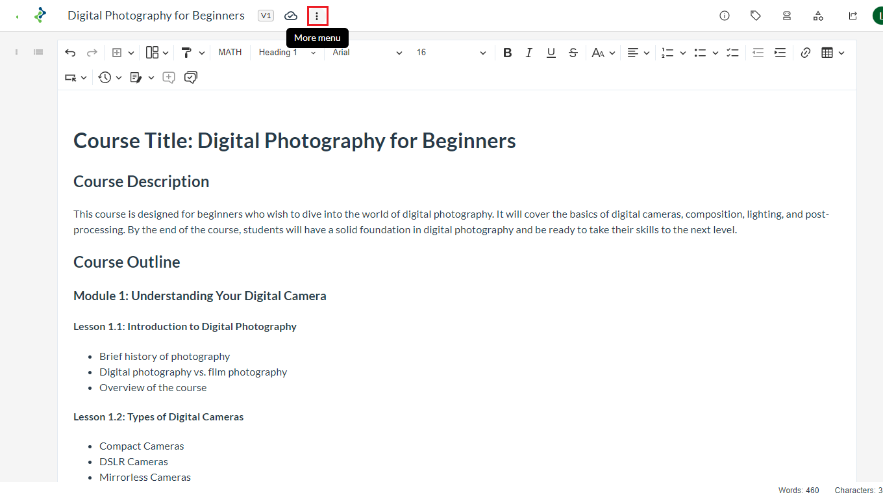The width and height of the screenshot is (883, 499).
Task: Click the checklist (to-do list) icon
Action: [x=732, y=53]
